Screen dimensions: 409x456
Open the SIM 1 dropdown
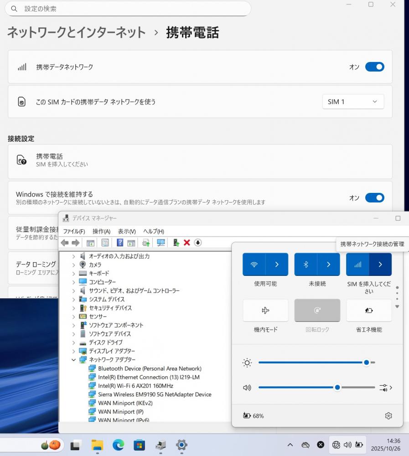pyautogui.click(x=353, y=102)
